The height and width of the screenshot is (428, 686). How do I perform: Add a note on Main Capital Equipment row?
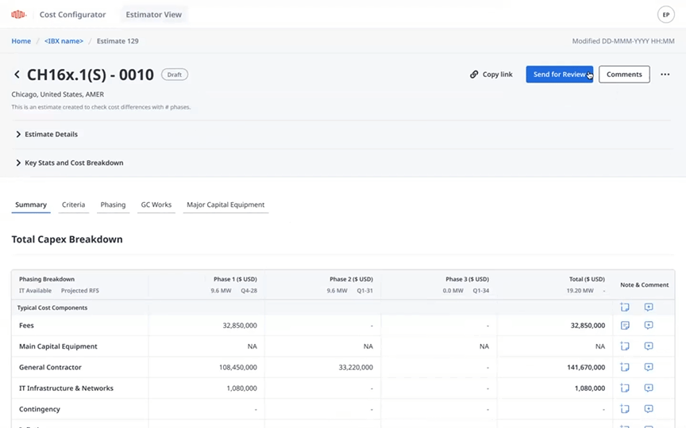point(625,346)
